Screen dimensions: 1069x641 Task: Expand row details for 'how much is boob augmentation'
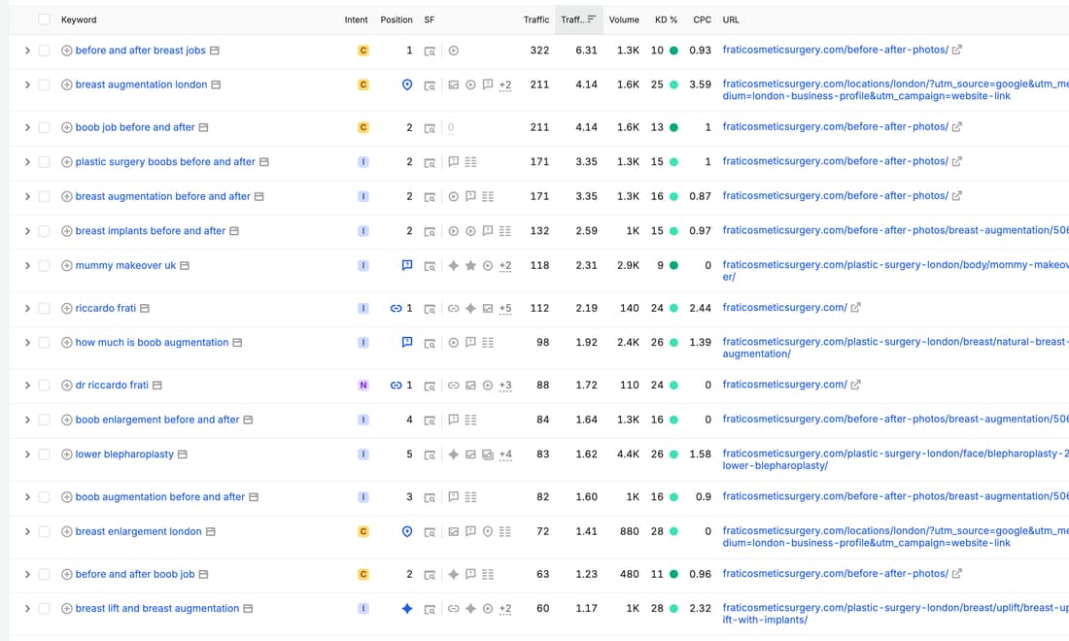(x=27, y=343)
